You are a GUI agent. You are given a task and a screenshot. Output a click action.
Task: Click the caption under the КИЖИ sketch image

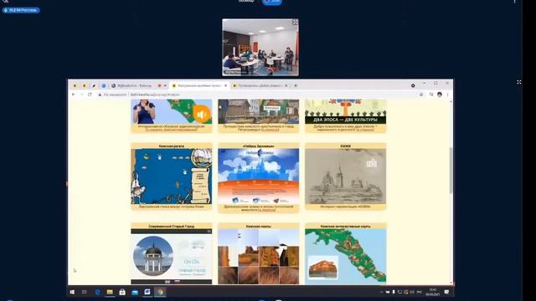pos(346,207)
